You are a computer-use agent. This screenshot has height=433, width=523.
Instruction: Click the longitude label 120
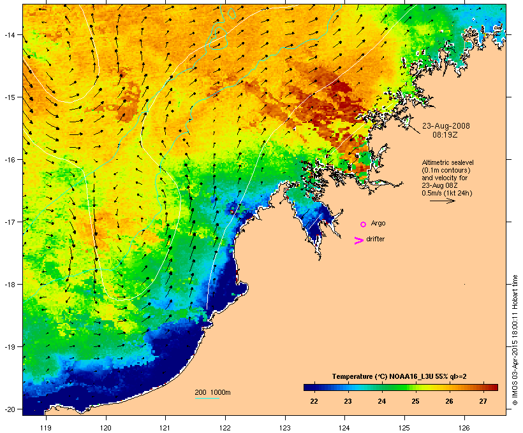pos(106,427)
